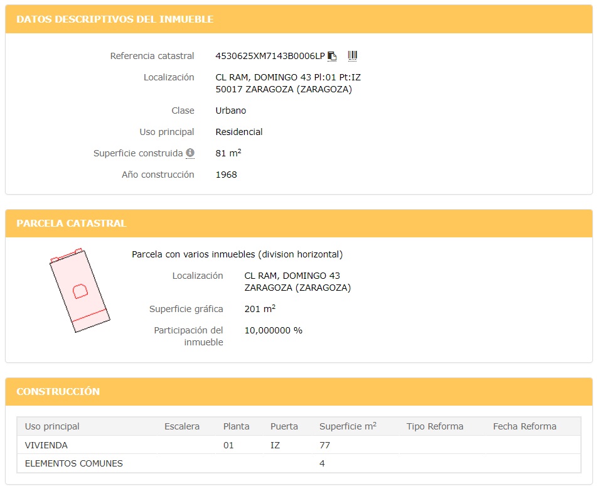Show info about Superficie construida
The width and height of the screenshot is (613, 486).
[x=190, y=153]
